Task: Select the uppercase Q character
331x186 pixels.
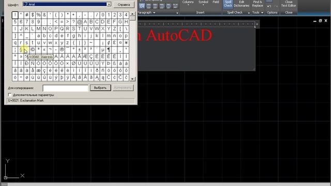Action: pos(62,29)
